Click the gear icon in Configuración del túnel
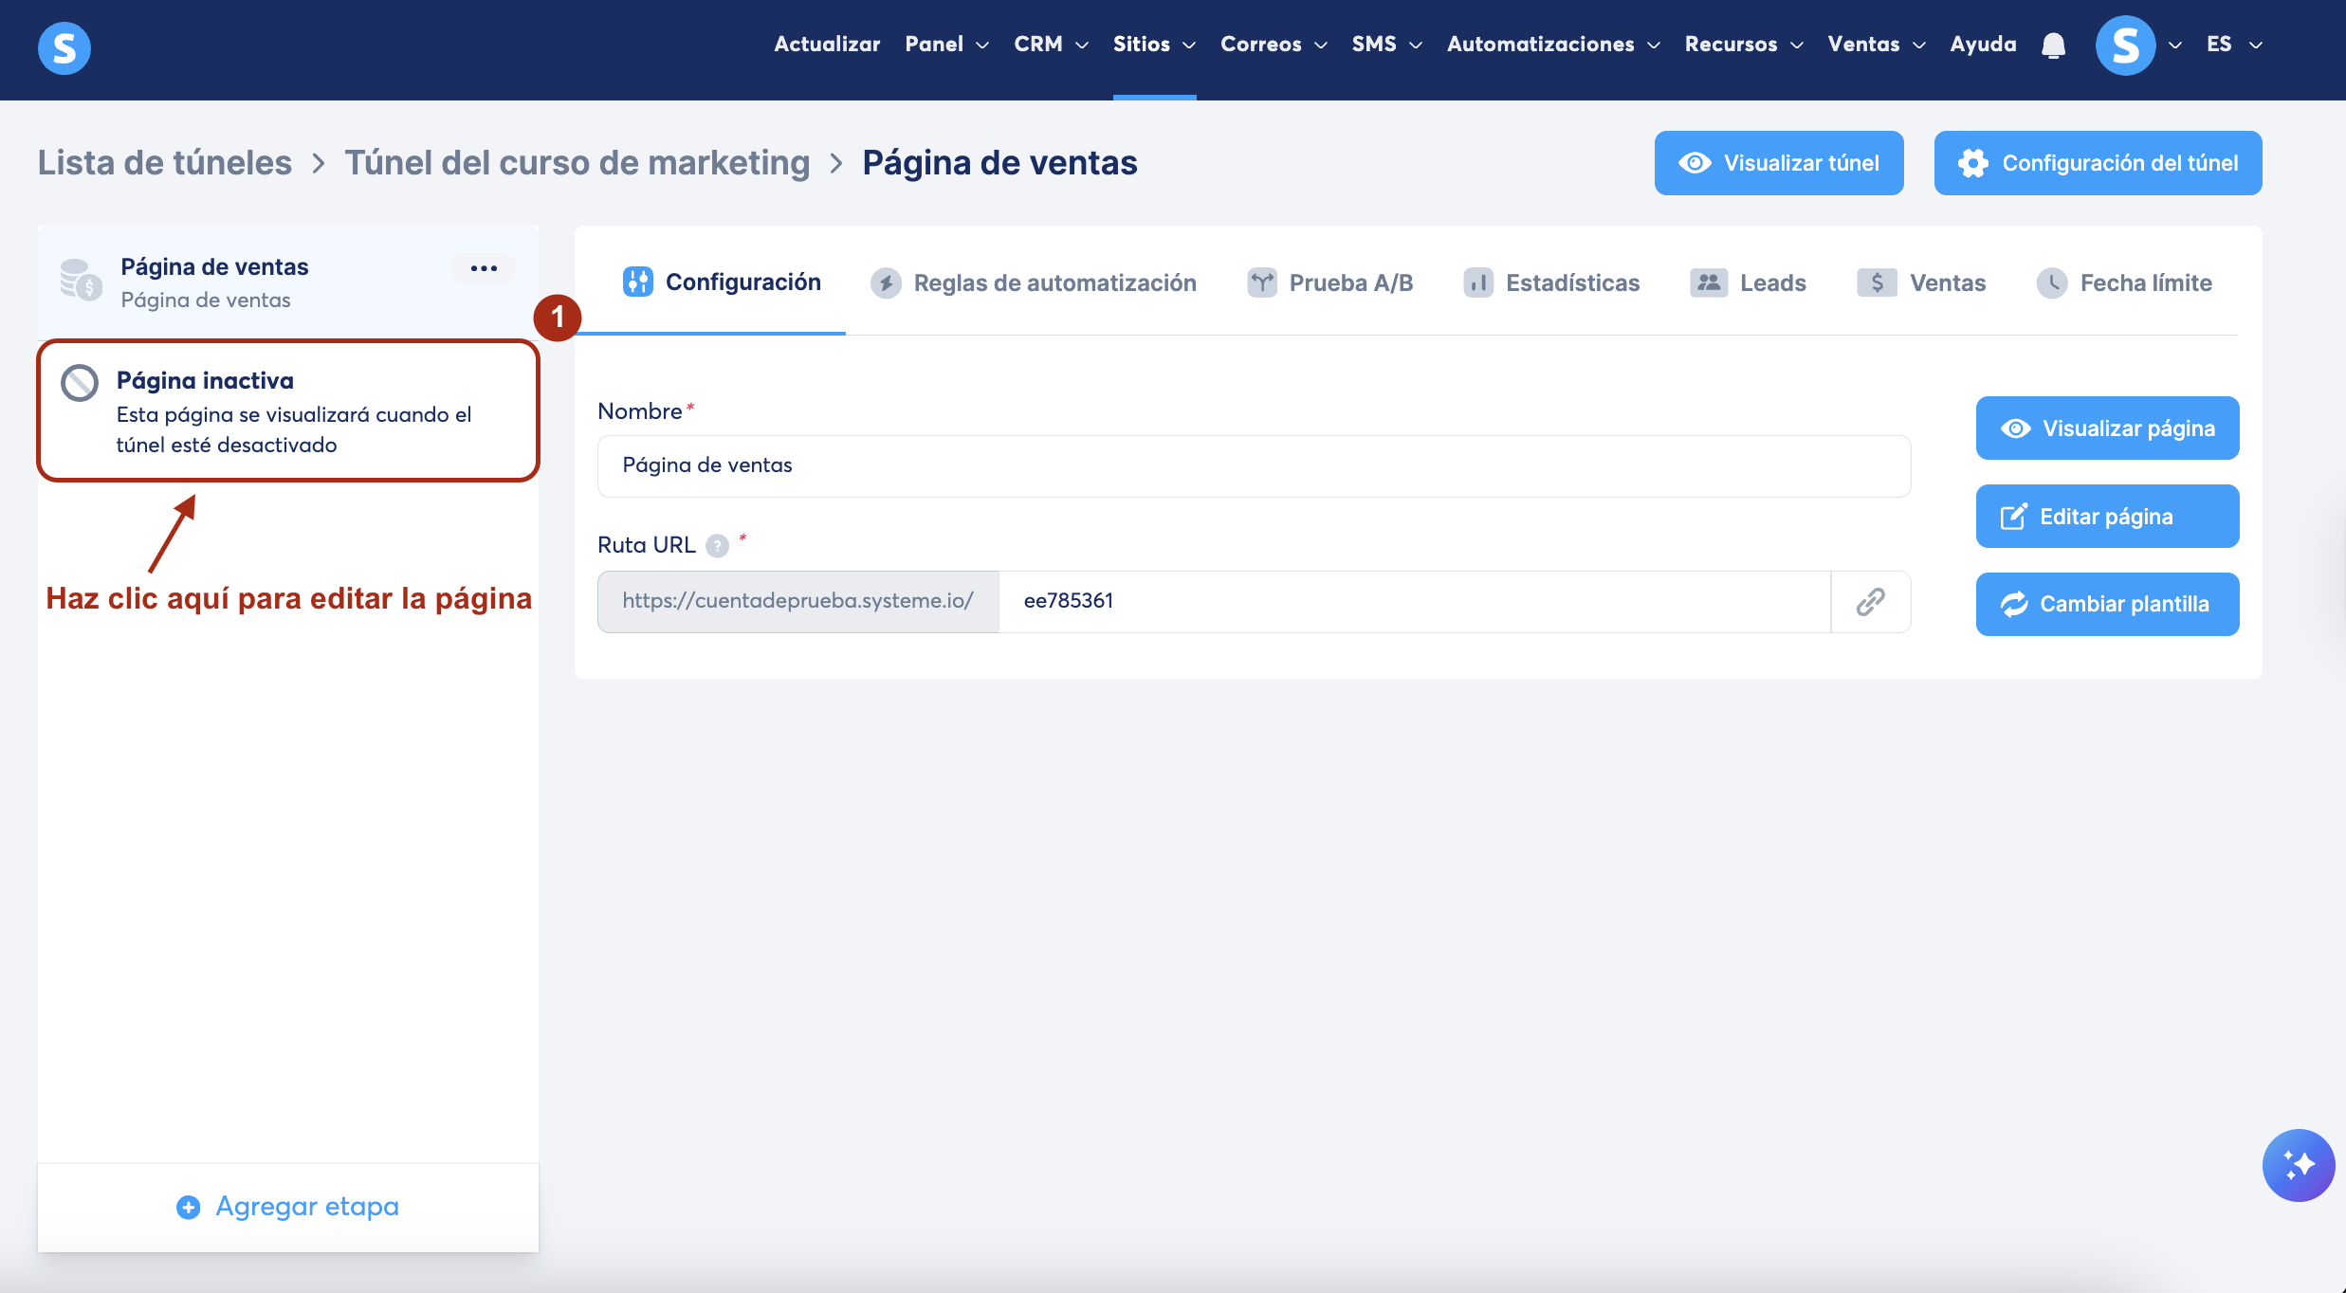This screenshot has width=2346, height=1293. (x=1973, y=163)
